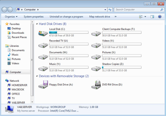
Task: Click the Videos library film icon
Action: (9, 63)
